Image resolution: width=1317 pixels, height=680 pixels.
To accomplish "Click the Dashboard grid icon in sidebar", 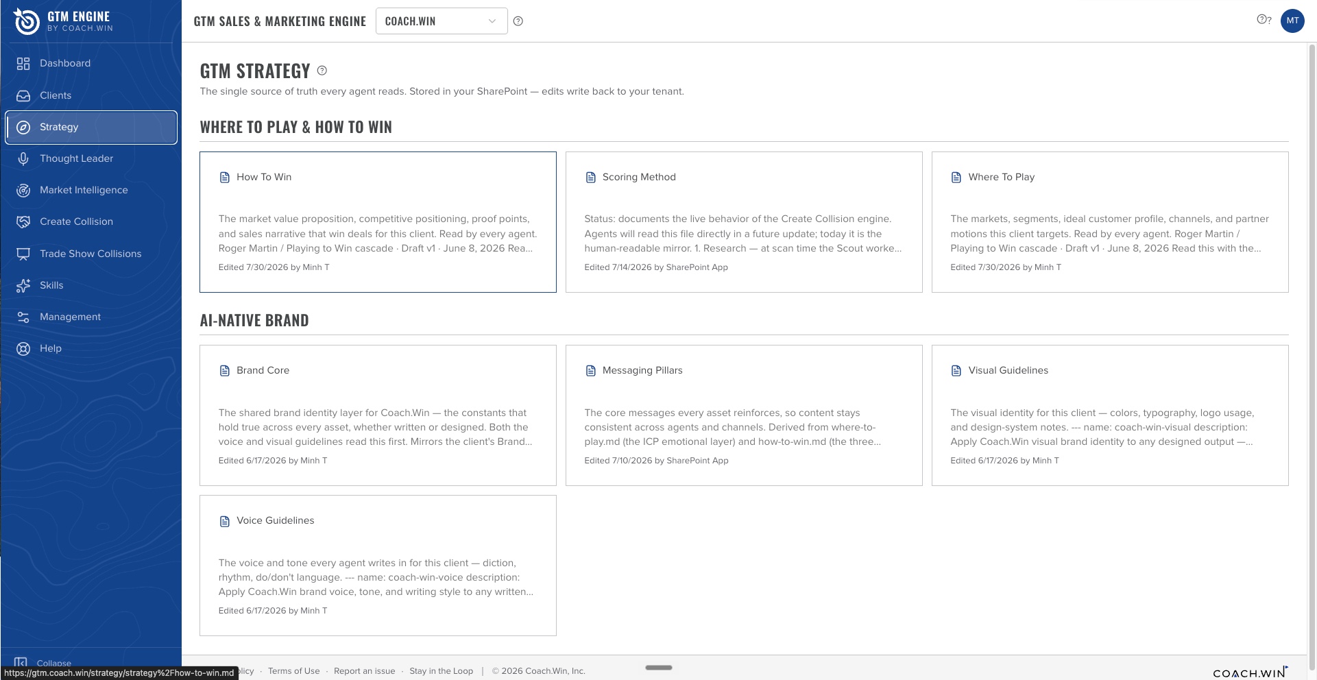I will click(x=23, y=64).
